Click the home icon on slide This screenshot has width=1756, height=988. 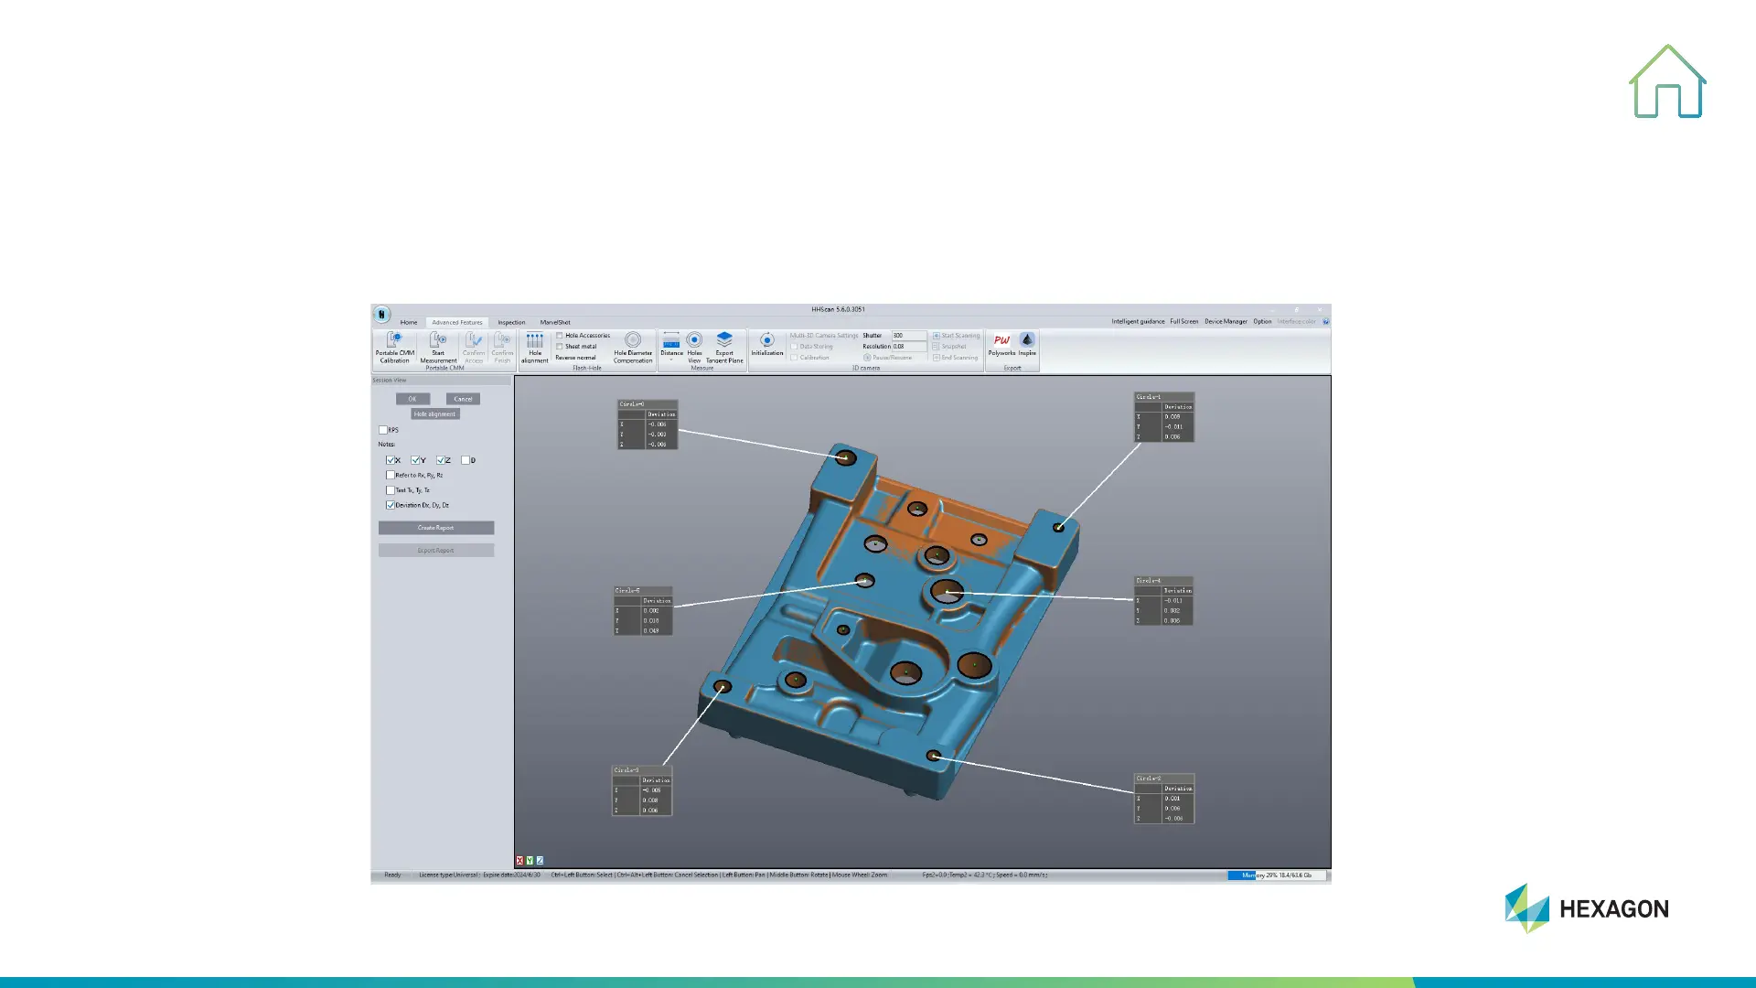tap(1667, 82)
